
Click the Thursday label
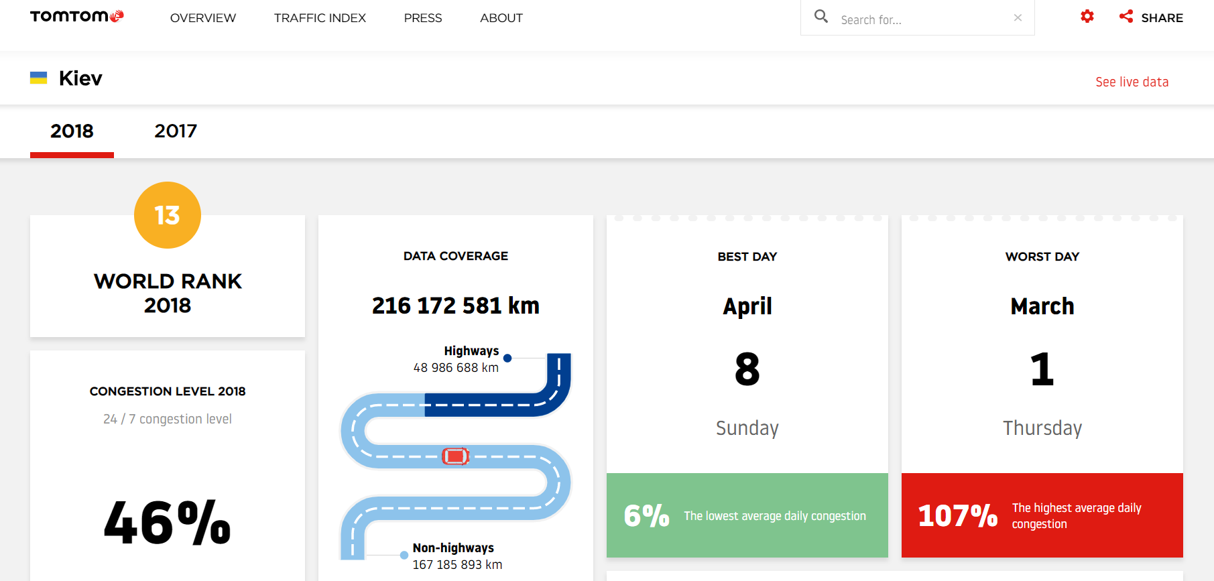pos(1042,428)
